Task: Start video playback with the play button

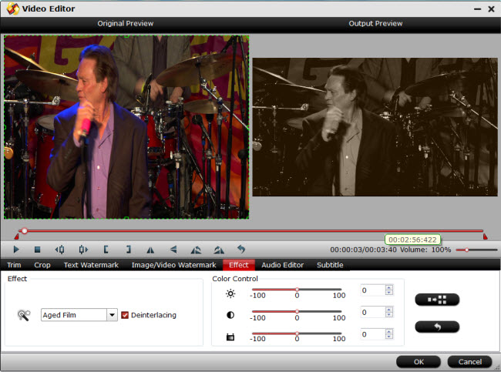Action: 16,250
